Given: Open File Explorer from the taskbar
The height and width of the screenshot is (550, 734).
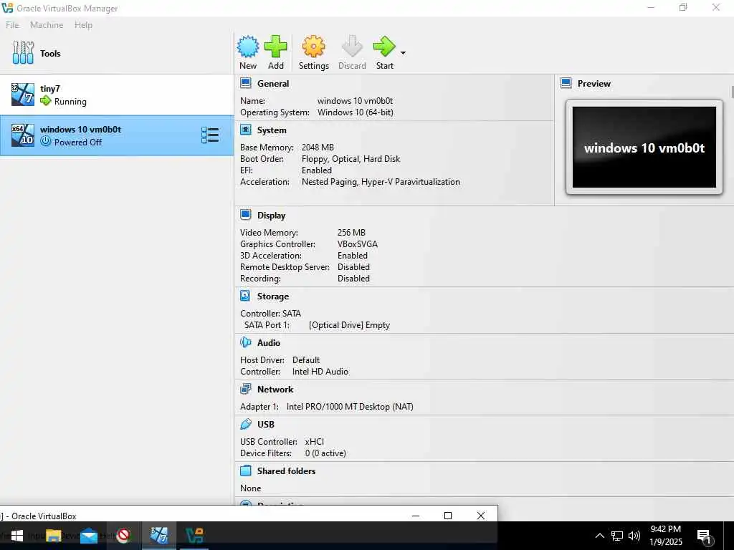Looking at the screenshot, I should pyautogui.click(x=53, y=536).
